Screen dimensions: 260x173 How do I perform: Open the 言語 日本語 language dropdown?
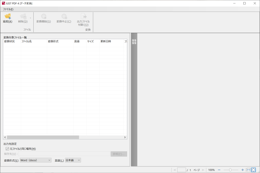click(73, 160)
